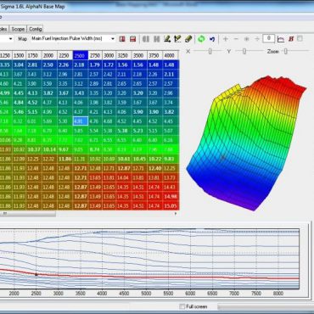Screen dimensions: 314x314
Task: Adjust the Y rotation slider
Action: click(x=244, y=51)
